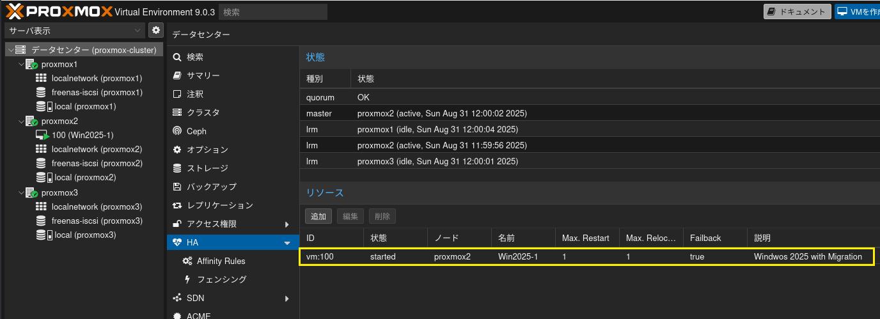Click the retweet icon beside レプリケーション
This screenshot has height=319, width=880.
click(177, 205)
